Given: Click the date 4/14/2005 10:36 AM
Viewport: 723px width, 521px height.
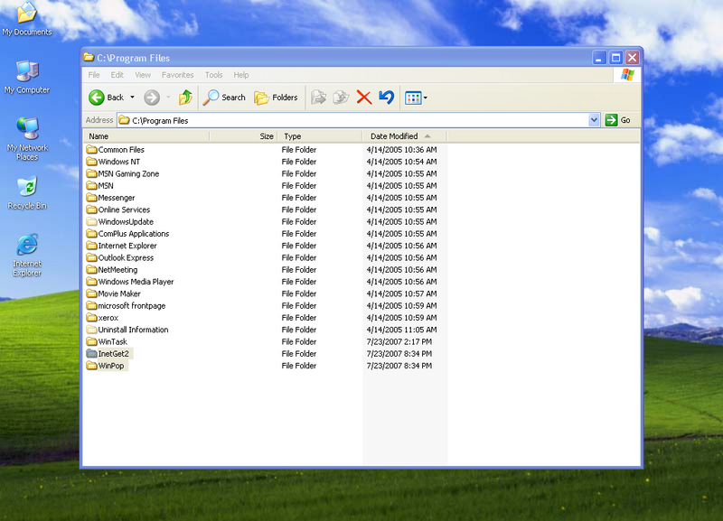Looking at the screenshot, I should (x=401, y=150).
